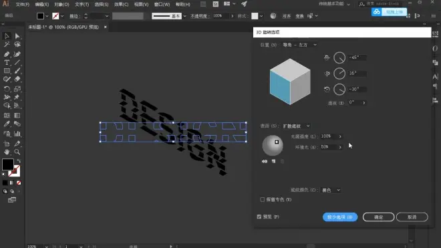This screenshot has width=441, height=248.
Task: Select the Mesh tool
Action: coord(7,116)
